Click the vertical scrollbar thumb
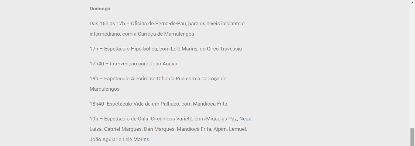 click(x=412, y=137)
